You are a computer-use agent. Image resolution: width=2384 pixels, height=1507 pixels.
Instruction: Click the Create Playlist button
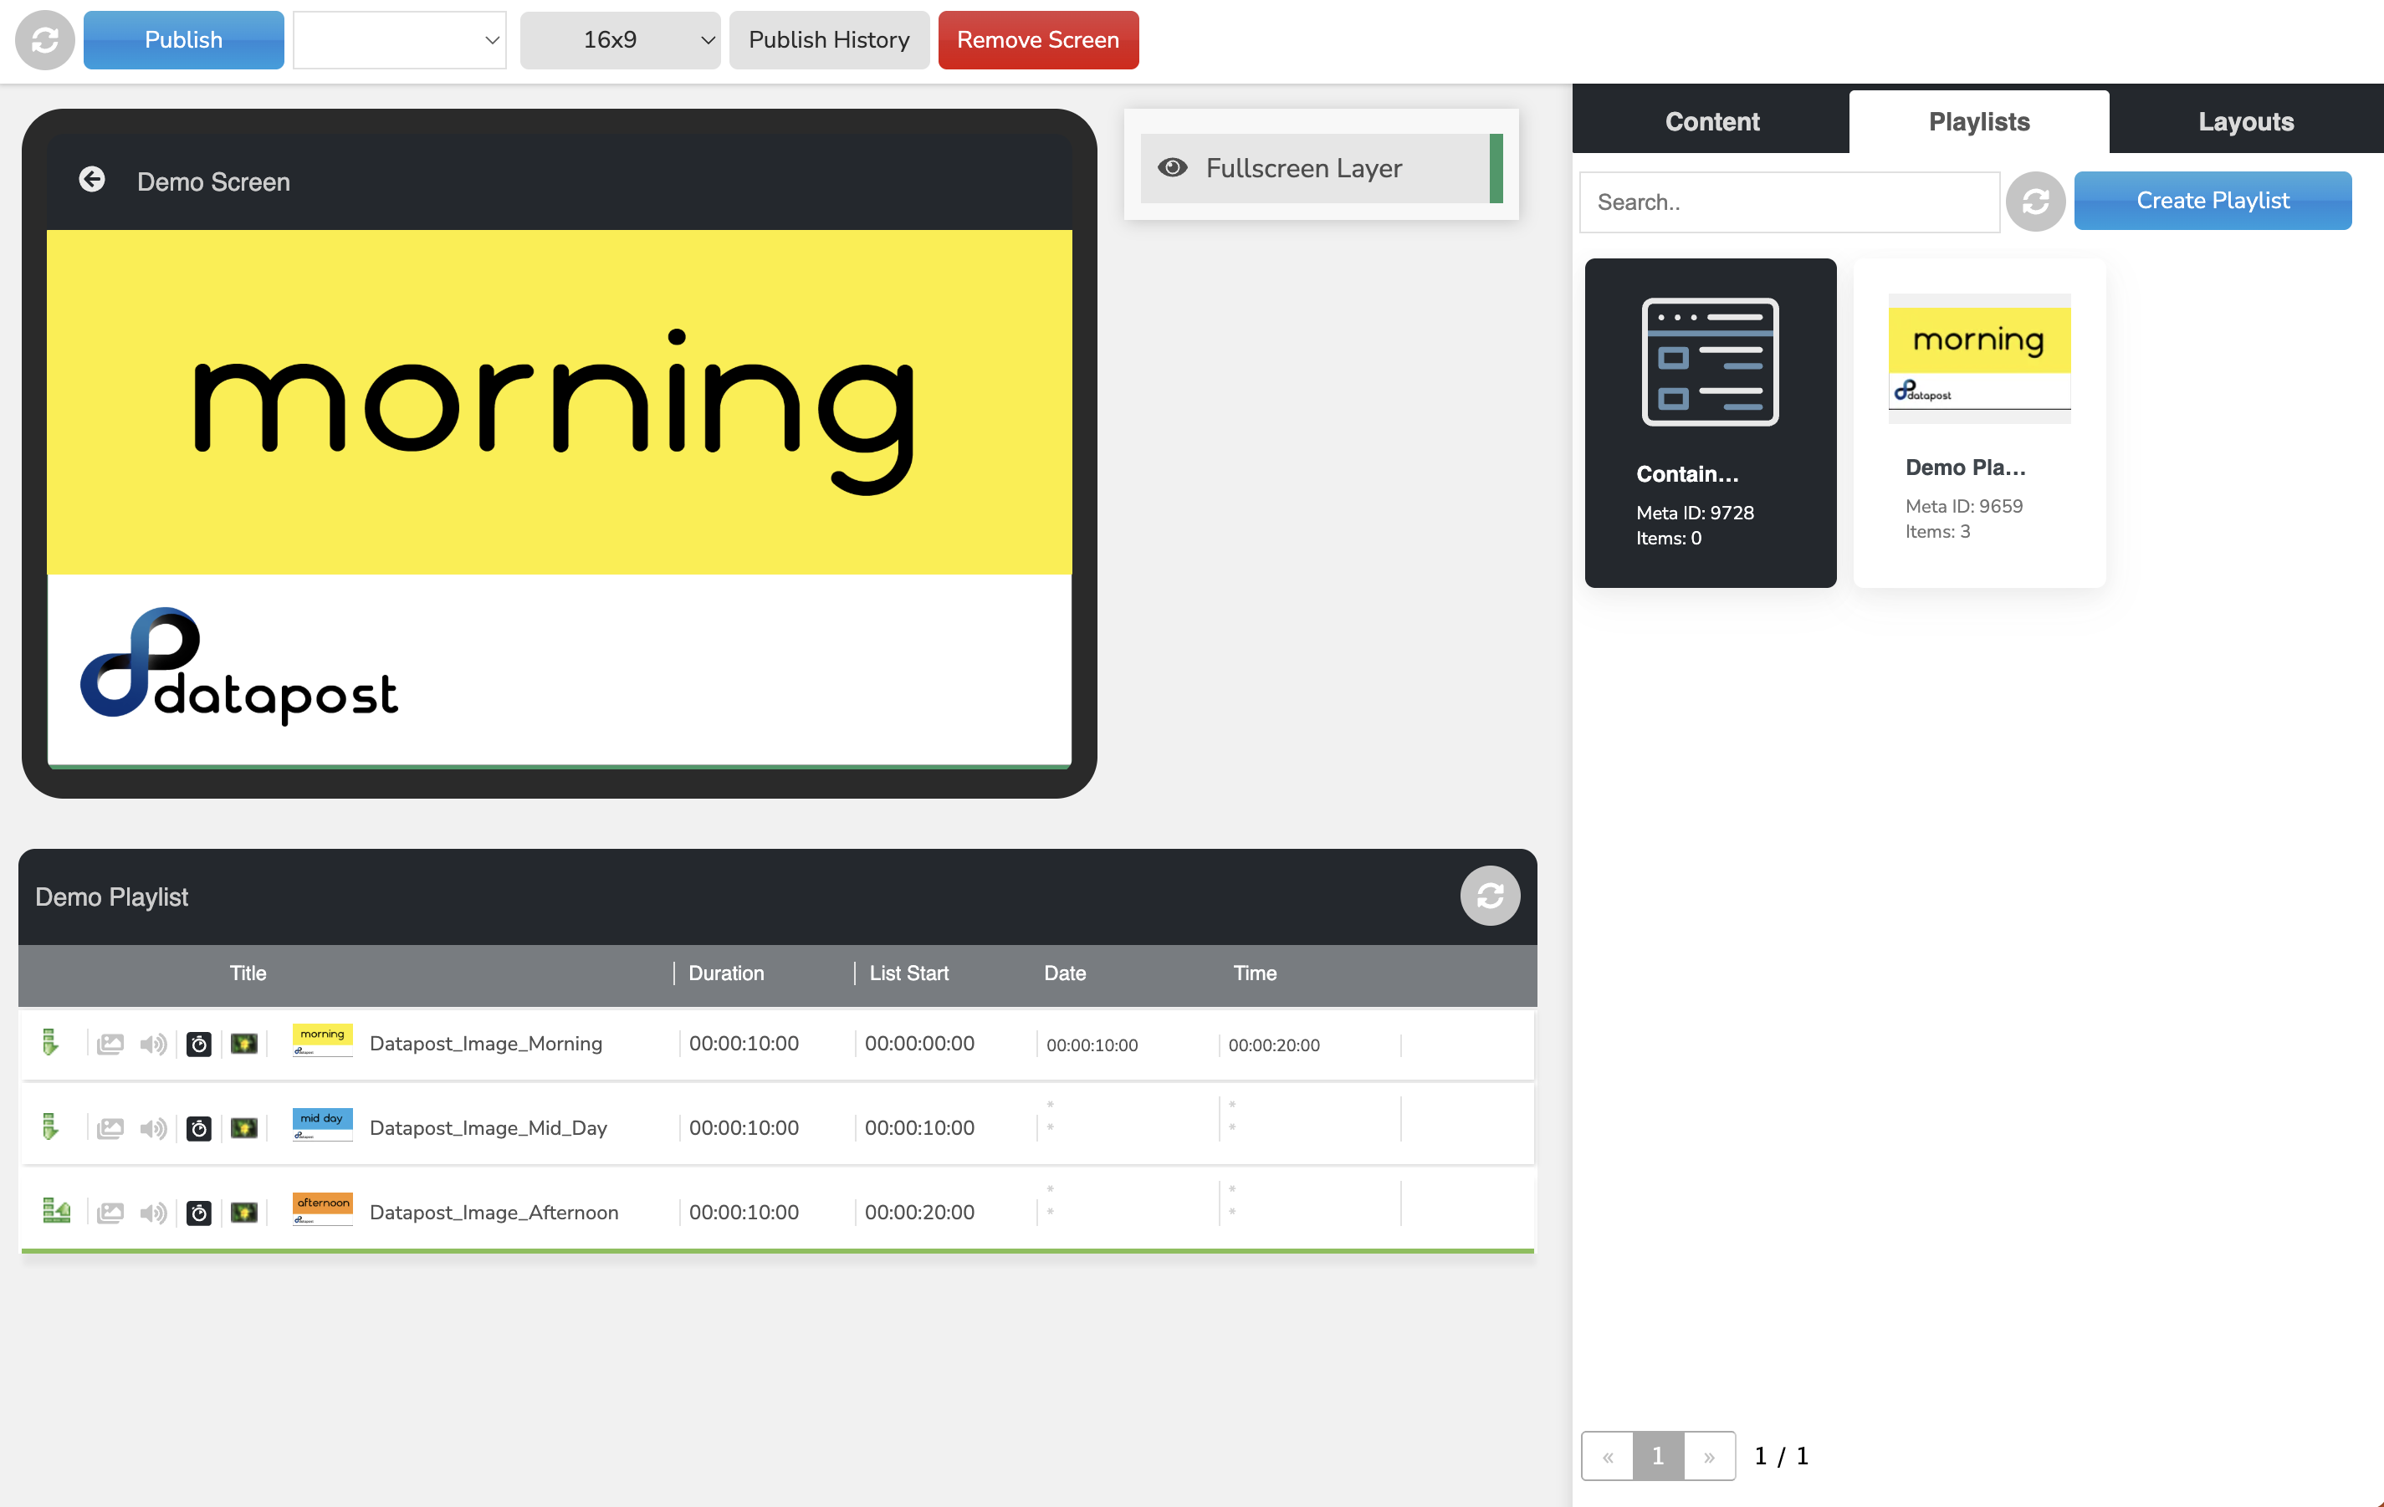(x=2212, y=201)
